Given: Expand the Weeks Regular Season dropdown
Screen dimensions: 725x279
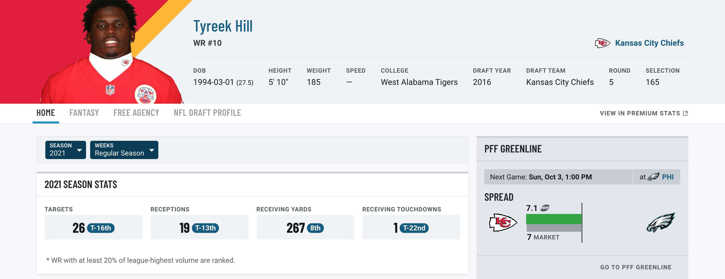Looking at the screenshot, I should point(124,150).
